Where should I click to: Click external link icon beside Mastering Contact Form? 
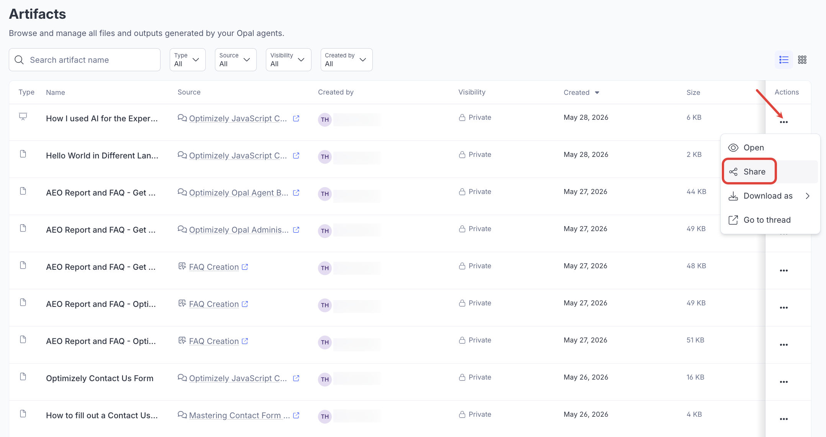click(x=296, y=416)
